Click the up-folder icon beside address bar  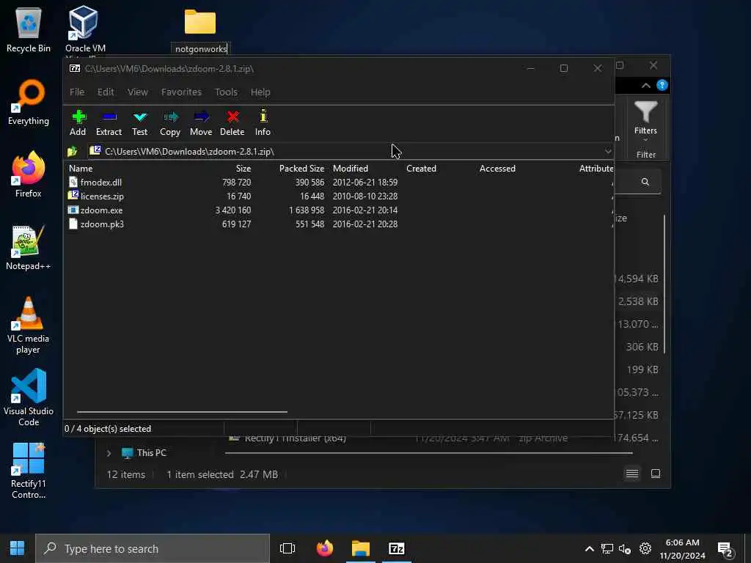coord(73,152)
